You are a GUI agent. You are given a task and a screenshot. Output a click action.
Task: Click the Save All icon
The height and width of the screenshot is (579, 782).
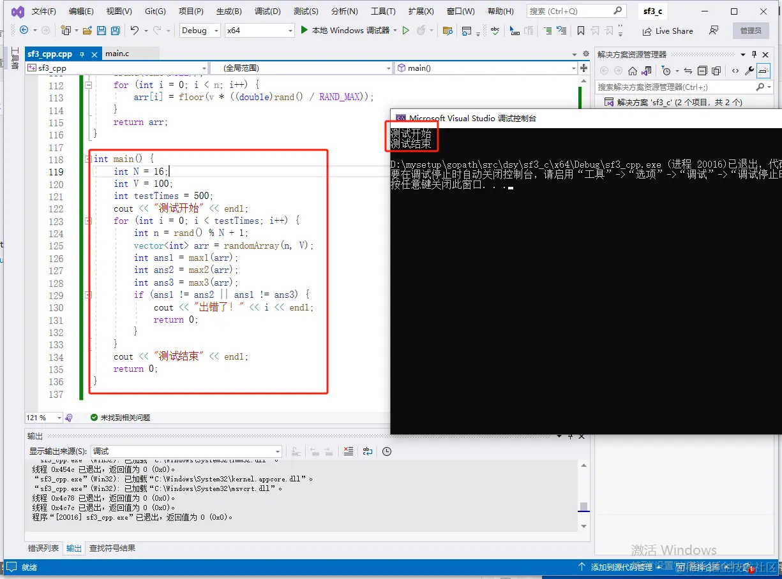115,31
